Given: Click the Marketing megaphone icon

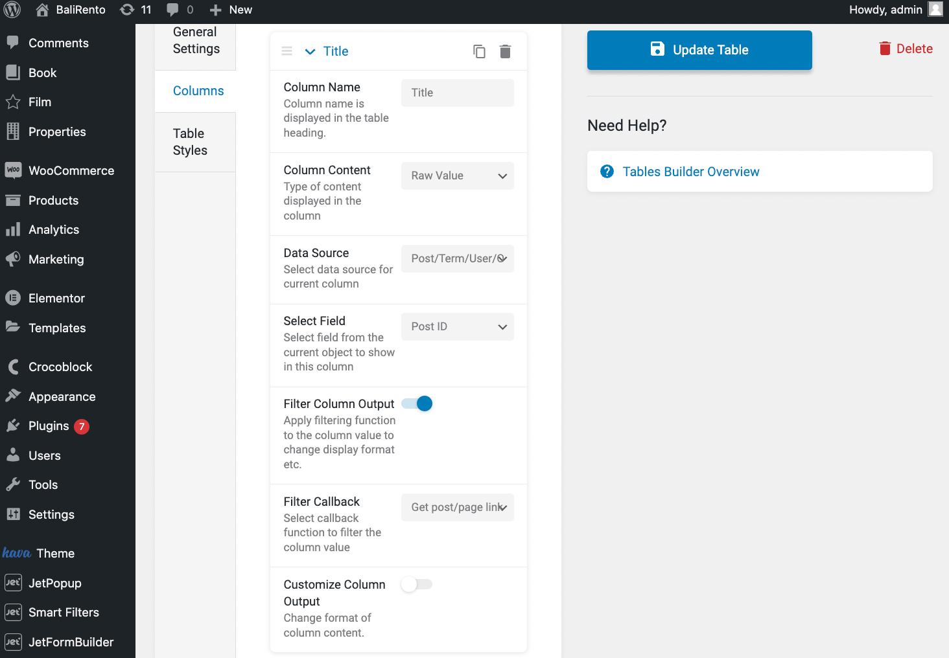Looking at the screenshot, I should 12,259.
